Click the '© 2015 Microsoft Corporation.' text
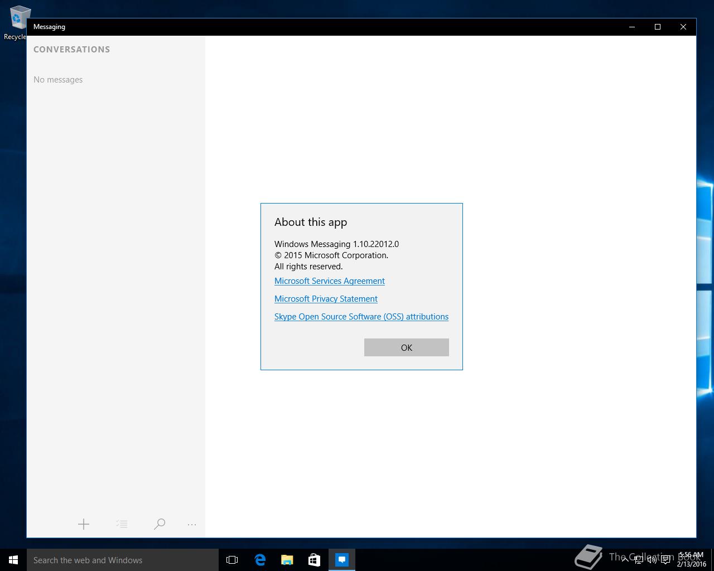The height and width of the screenshot is (571, 714). [x=331, y=255]
